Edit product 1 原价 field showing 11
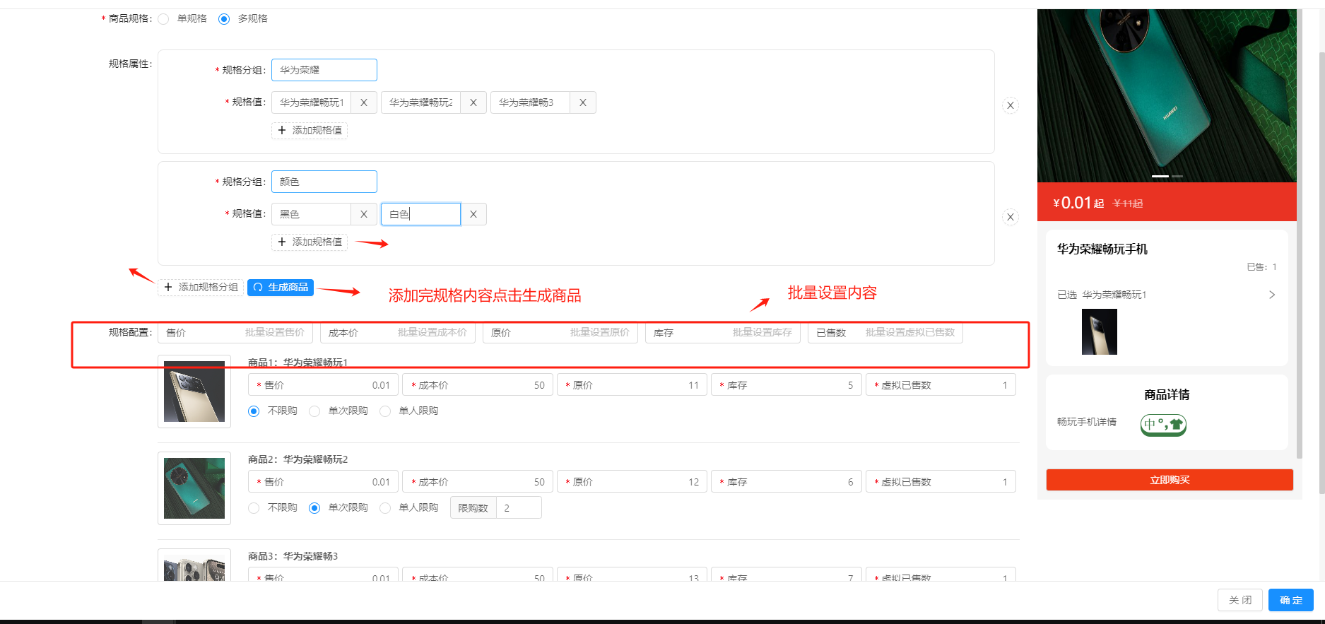 click(632, 385)
